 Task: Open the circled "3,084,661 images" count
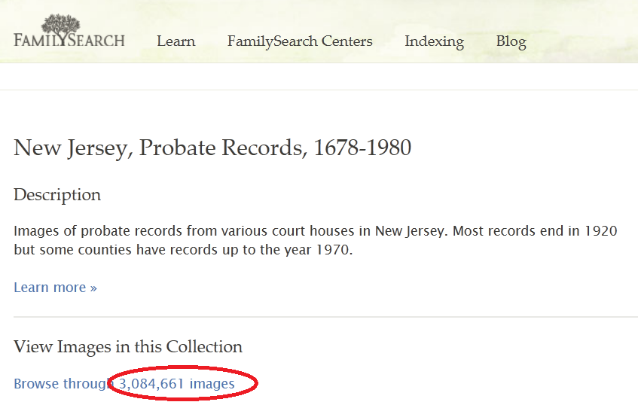pos(177,384)
